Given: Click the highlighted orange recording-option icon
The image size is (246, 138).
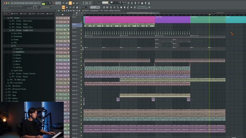Looking at the screenshot, I should 70,3.
